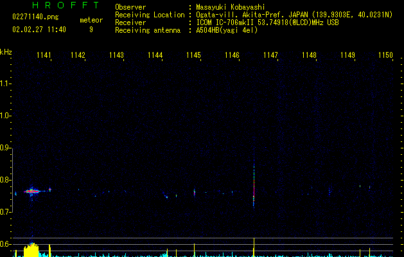Select the Ogata-vill. Akita-Pref. JAPAN location text

[294, 15]
